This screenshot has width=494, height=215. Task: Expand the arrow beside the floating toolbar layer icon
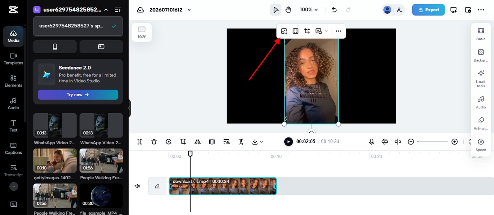point(326,31)
